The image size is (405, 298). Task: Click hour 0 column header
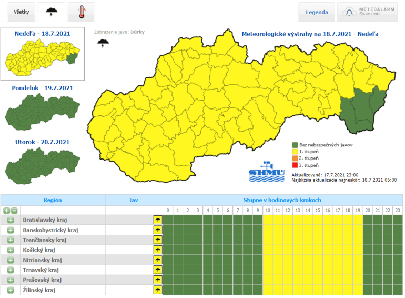(168, 211)
